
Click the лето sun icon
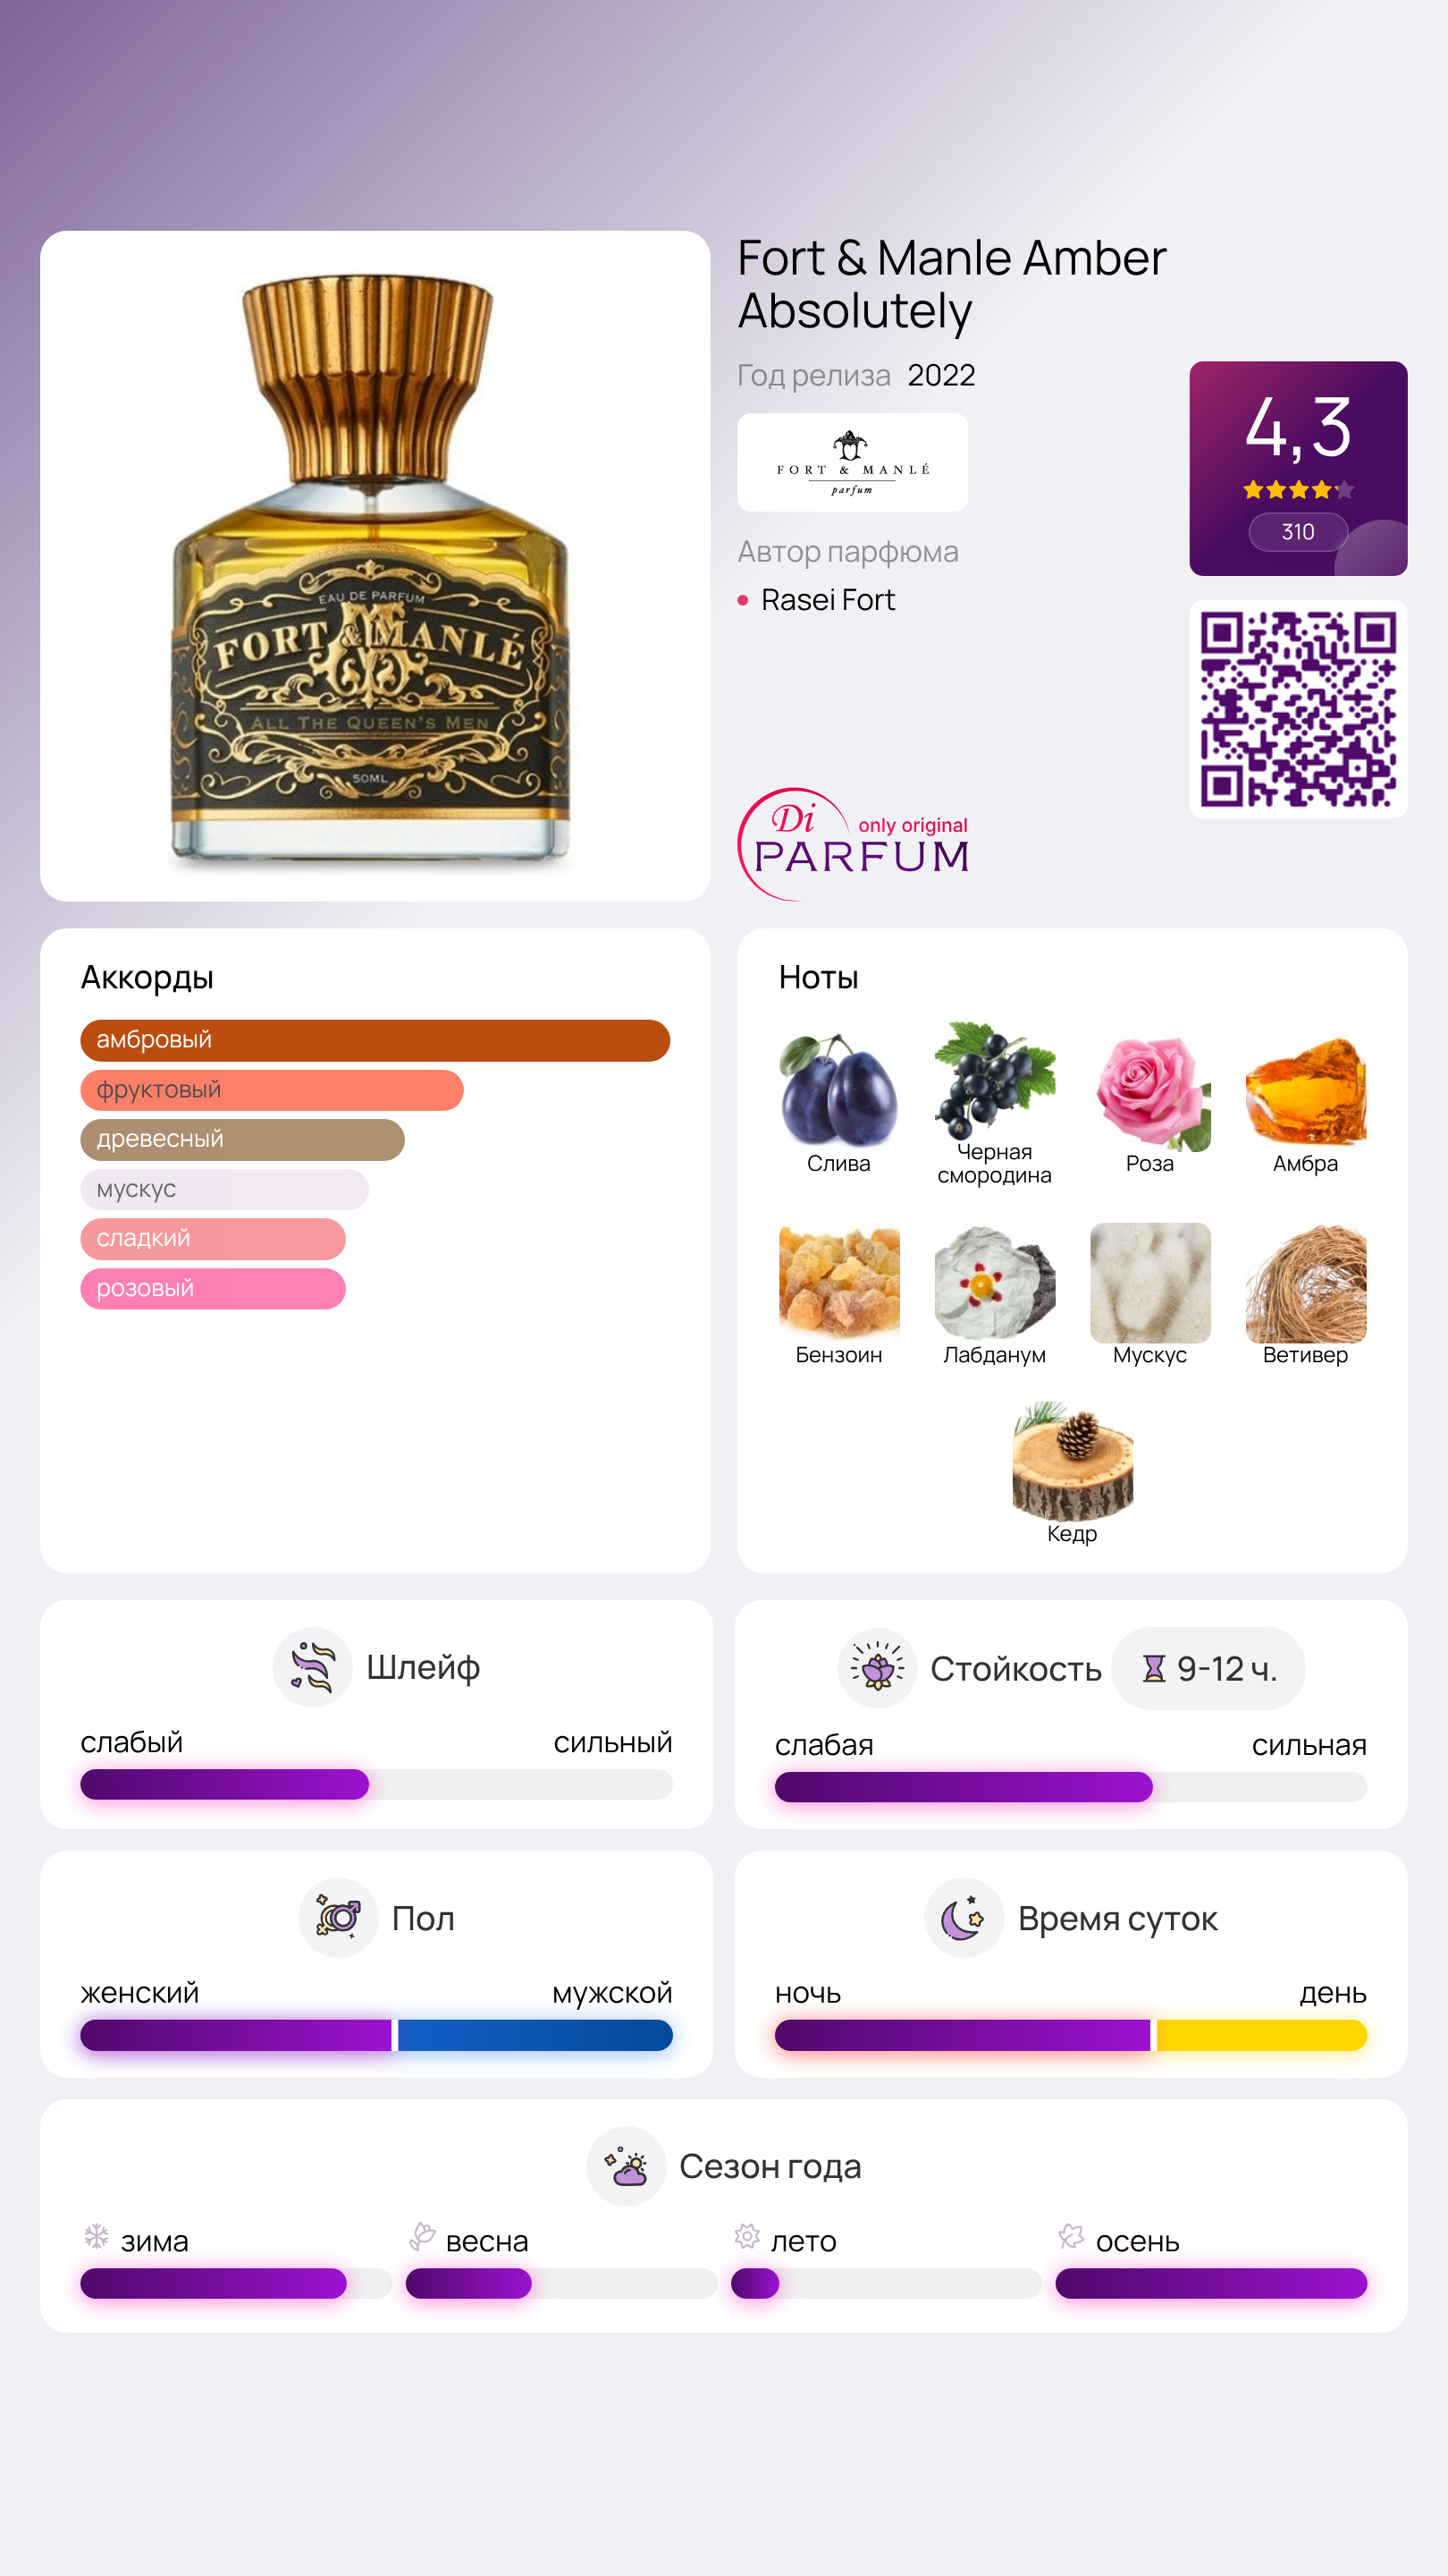(x=746, y=2237)
